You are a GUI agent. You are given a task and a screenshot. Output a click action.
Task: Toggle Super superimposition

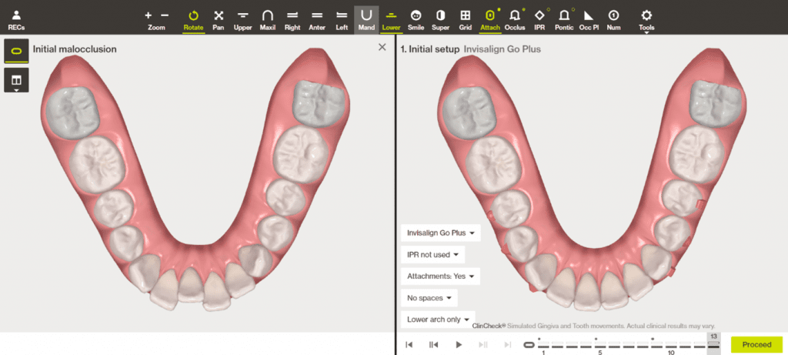click(x=440, y=20)
